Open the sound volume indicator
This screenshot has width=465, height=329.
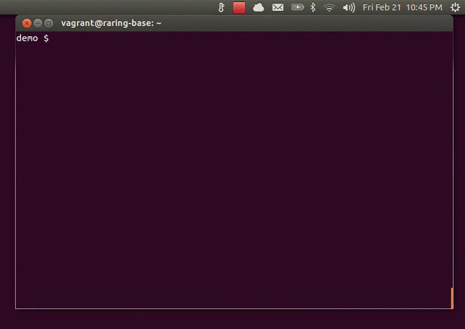349,7
